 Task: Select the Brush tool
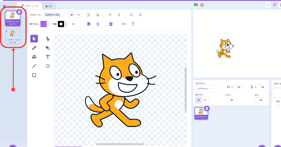pos(34,48)
